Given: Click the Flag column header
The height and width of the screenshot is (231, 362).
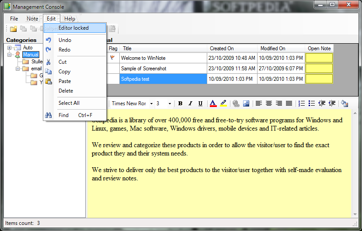Looking at the screenshot, I should click(113, 48).
